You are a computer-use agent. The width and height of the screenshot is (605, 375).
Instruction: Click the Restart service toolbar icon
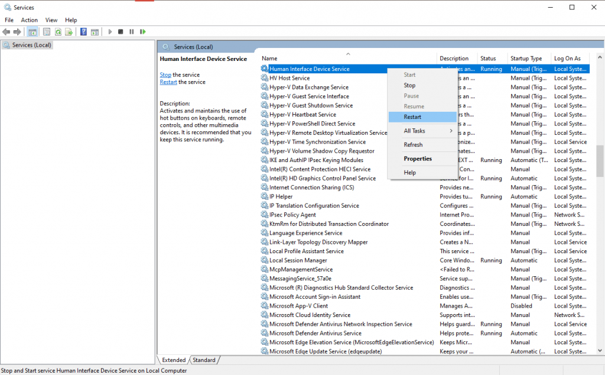coord(143,31)
